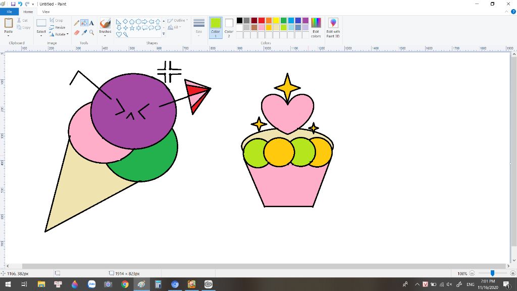Open the shape Fill dropdown

[x=174, y=27]
